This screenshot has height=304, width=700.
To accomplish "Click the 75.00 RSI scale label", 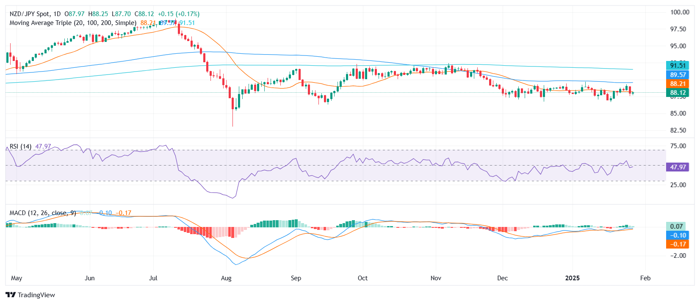I will pos(678,146).
